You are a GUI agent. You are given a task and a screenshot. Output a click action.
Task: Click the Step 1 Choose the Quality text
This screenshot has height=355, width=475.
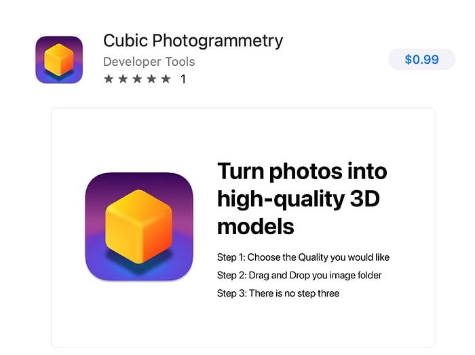pyautogui.click(x=303, y=257)
